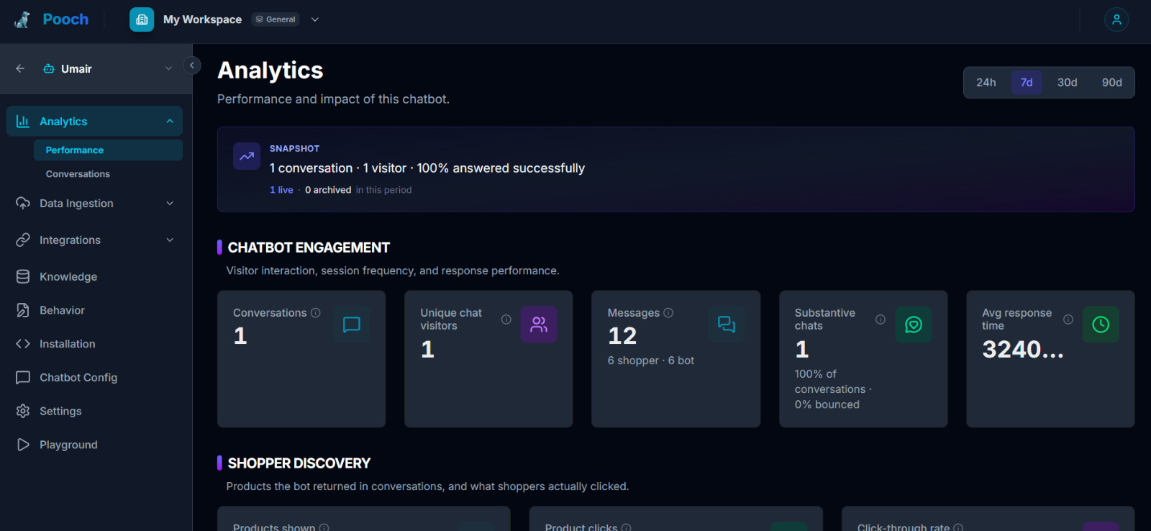This screenshot has height=531, width=1151.
Task: Expand the Integrations chevron
Action: 170,240
